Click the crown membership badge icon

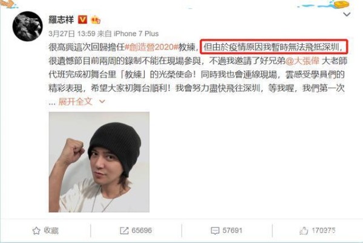click(x=96, y=20)
